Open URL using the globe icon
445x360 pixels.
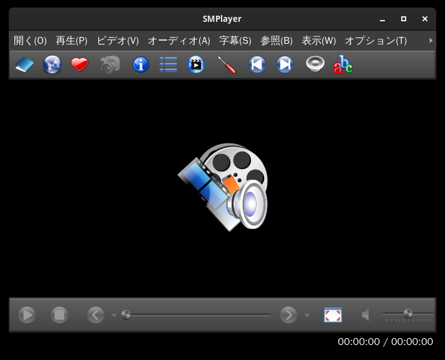point(52,64)
